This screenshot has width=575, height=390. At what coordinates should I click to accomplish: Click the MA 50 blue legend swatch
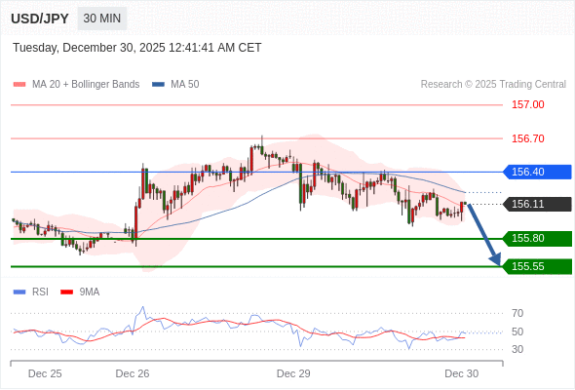(x=158, y=85)
